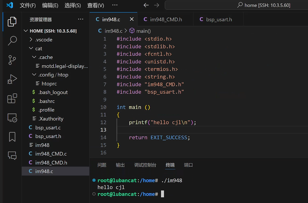Select the Source Control icon

click(x=12, y=60)
